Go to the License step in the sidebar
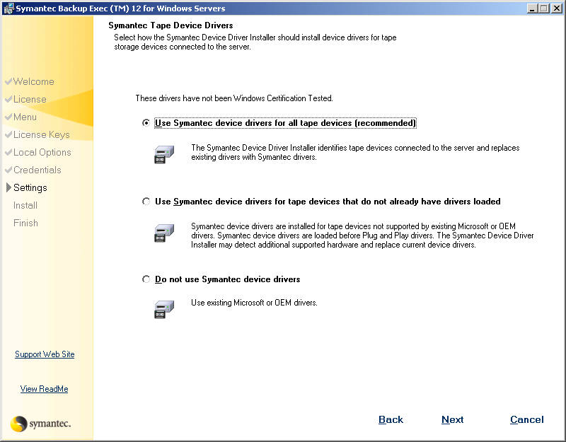 [x=30, y=99]
